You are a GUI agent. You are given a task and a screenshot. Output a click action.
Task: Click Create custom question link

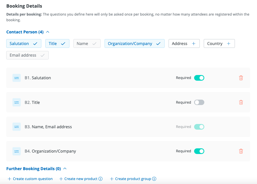click(x=30, y=179)
